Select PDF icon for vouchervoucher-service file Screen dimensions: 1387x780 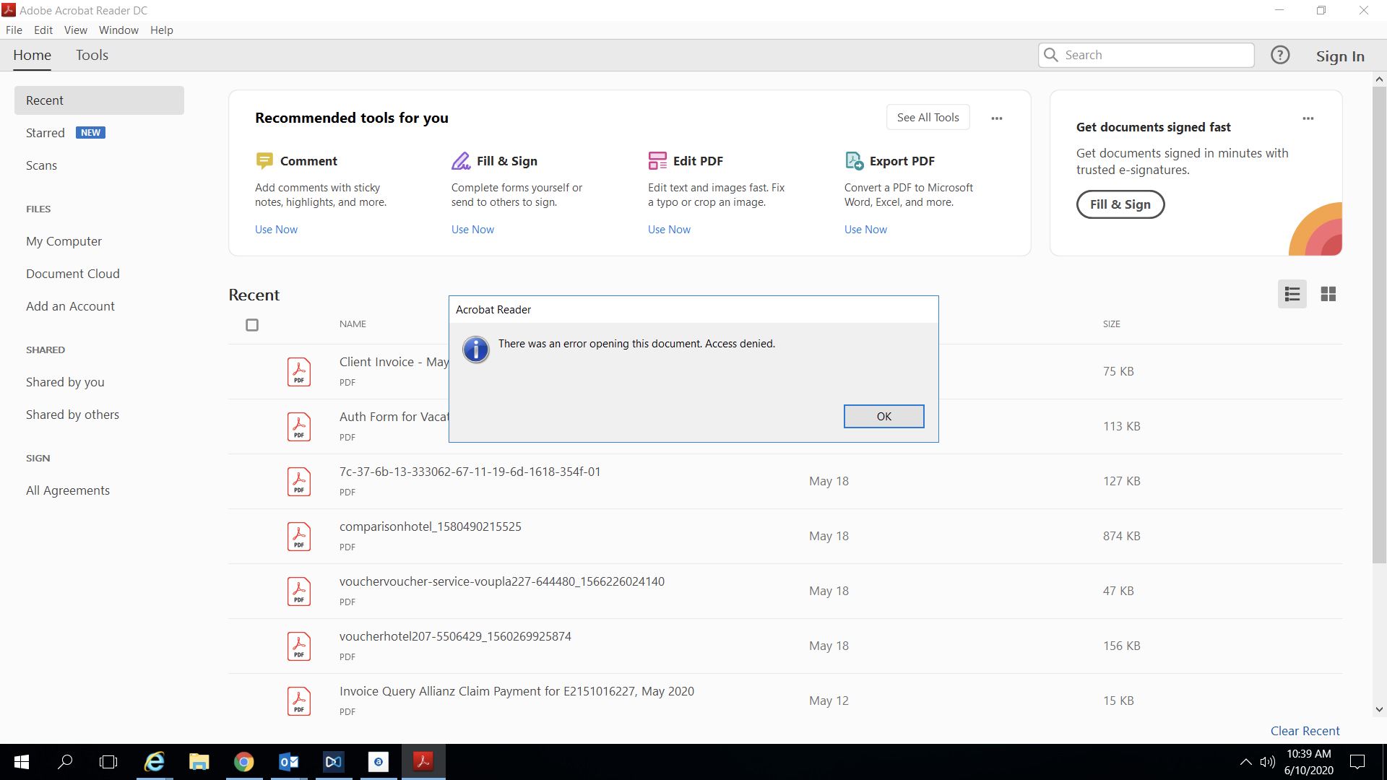(299, 591)
